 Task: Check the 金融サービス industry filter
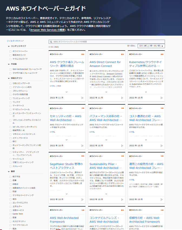tap(10, 210)
